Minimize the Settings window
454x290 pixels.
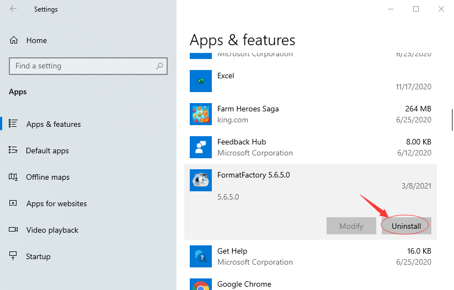coord(391,9)
